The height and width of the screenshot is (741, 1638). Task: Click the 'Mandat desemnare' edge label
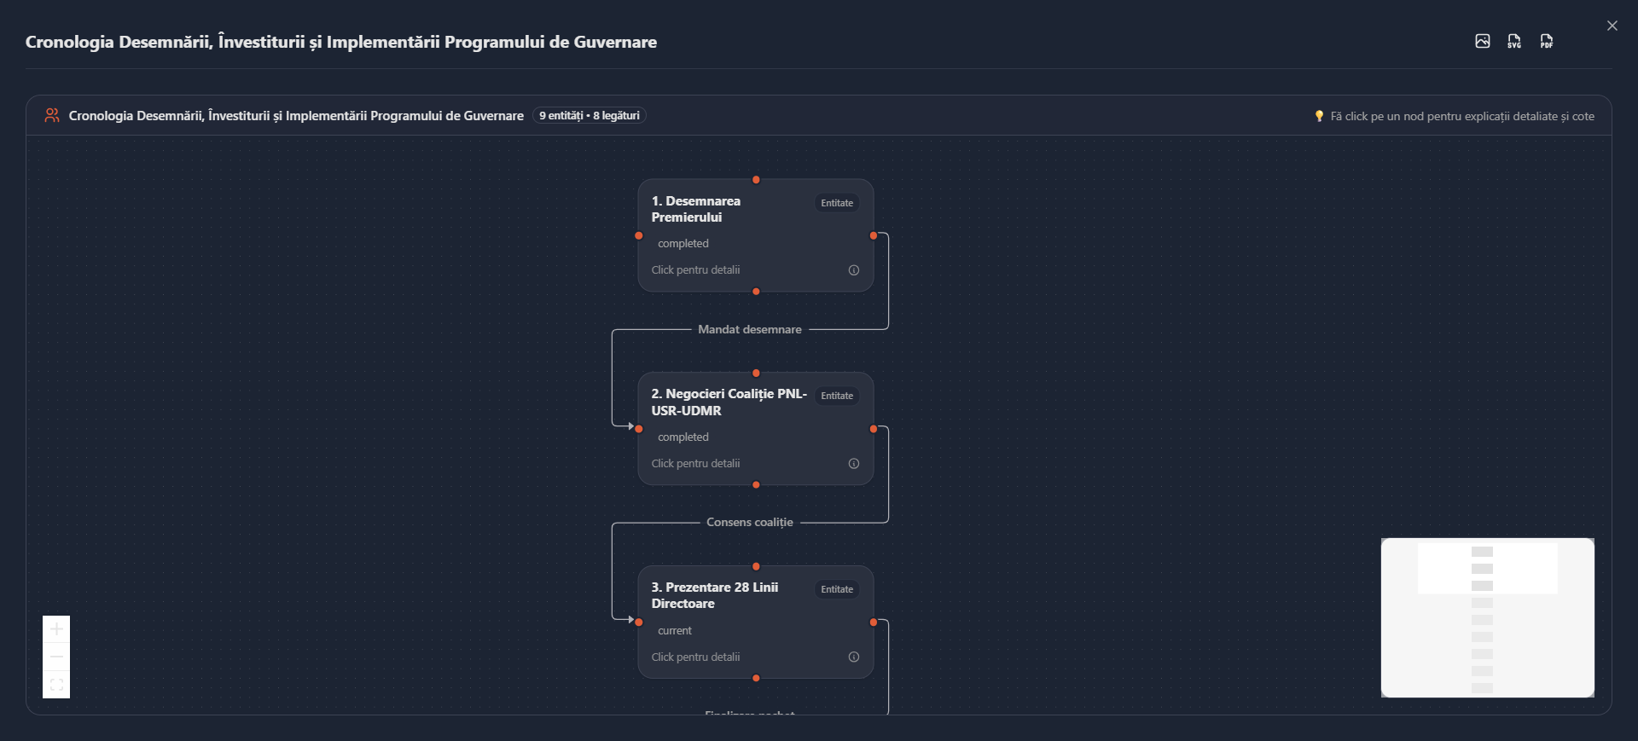click(750, 329)
